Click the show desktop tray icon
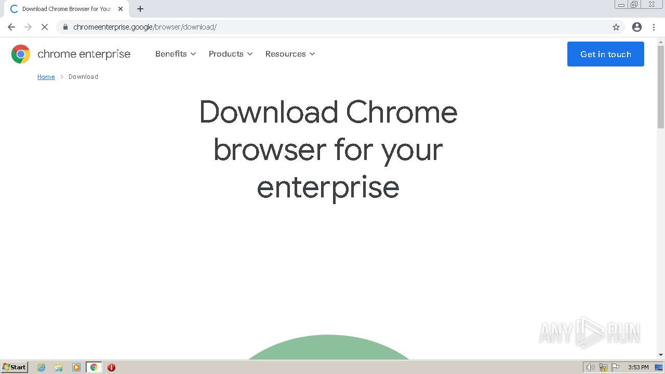 (659, 367)
